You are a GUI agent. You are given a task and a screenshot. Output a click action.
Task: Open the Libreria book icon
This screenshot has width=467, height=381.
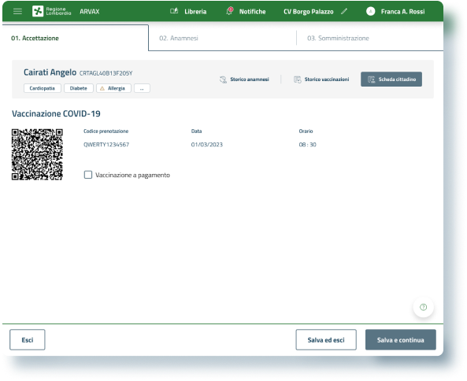[x=174, y=11]
